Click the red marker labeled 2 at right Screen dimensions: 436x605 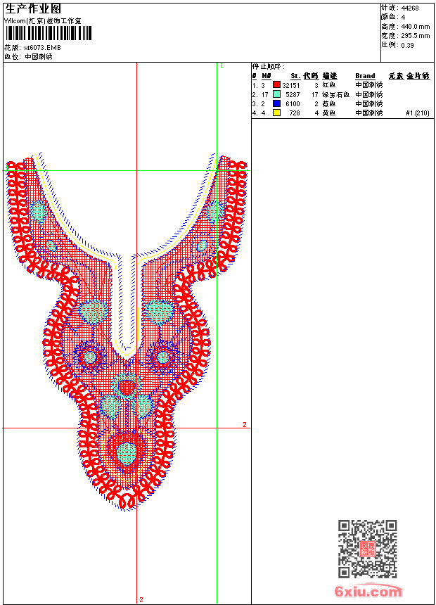pos(245,424)
